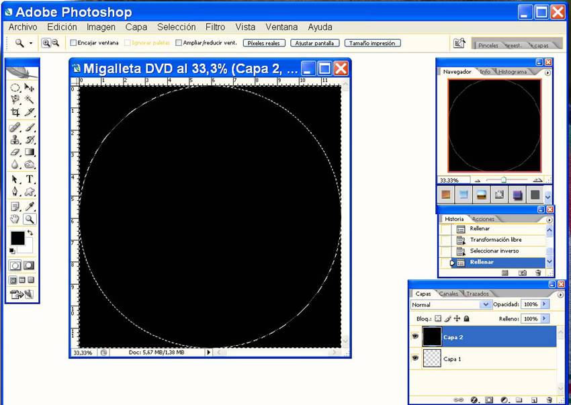This screenshot has width=571, height=405.
Task: Switch to the Canales tab
Action: click(448, 294)
